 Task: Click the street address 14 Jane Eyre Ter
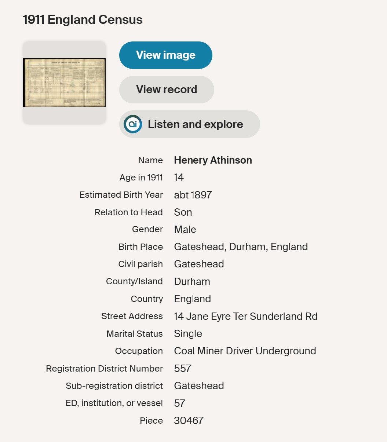(245, 316)
